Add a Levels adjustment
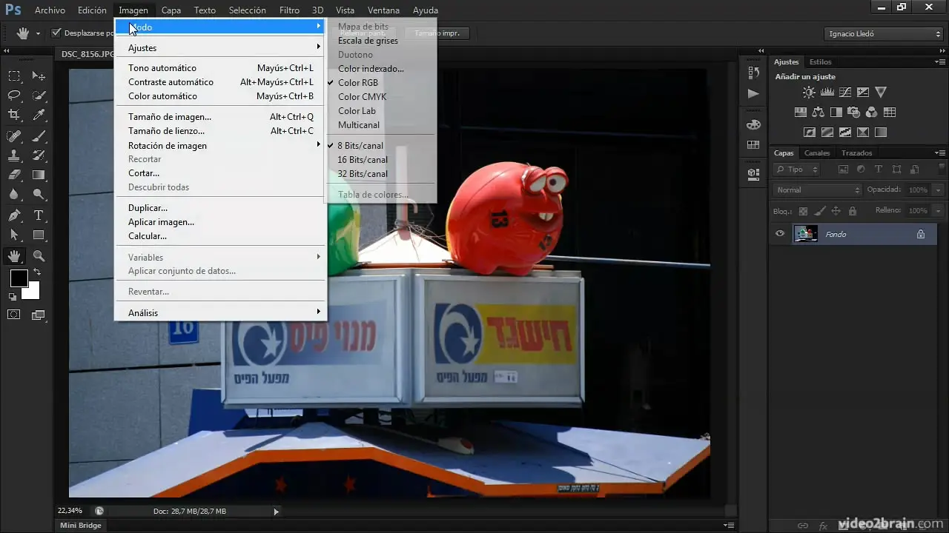 [827, 93]
